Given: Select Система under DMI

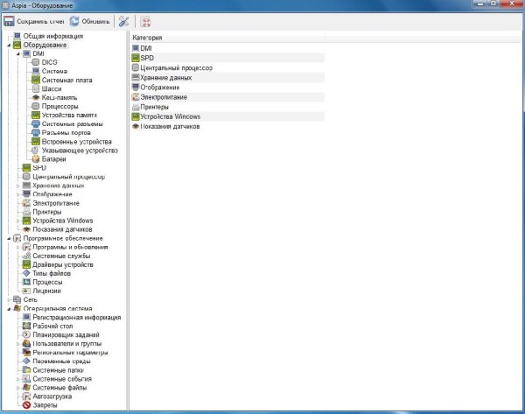Looking at the screenshot, I should tap(54, 72).
